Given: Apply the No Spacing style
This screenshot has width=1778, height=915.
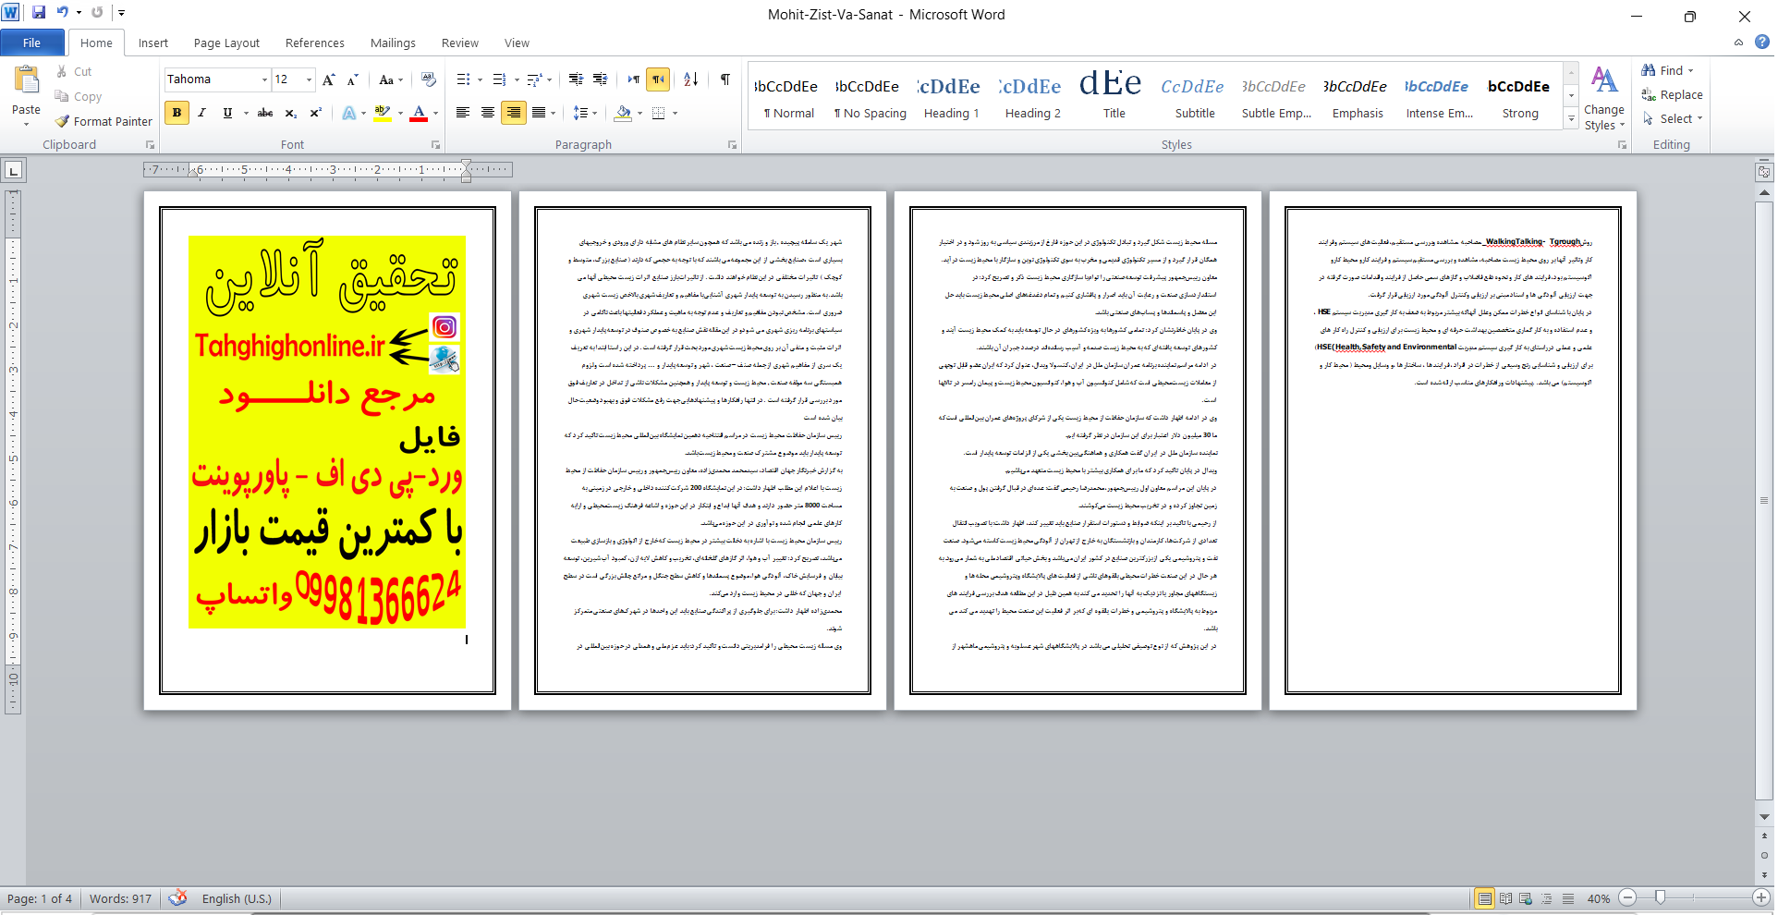Looking at the screenshot, I should 870,96.
